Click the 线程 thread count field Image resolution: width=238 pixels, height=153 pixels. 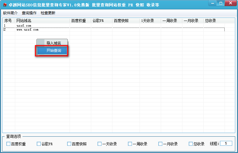(x=226, y=144)
